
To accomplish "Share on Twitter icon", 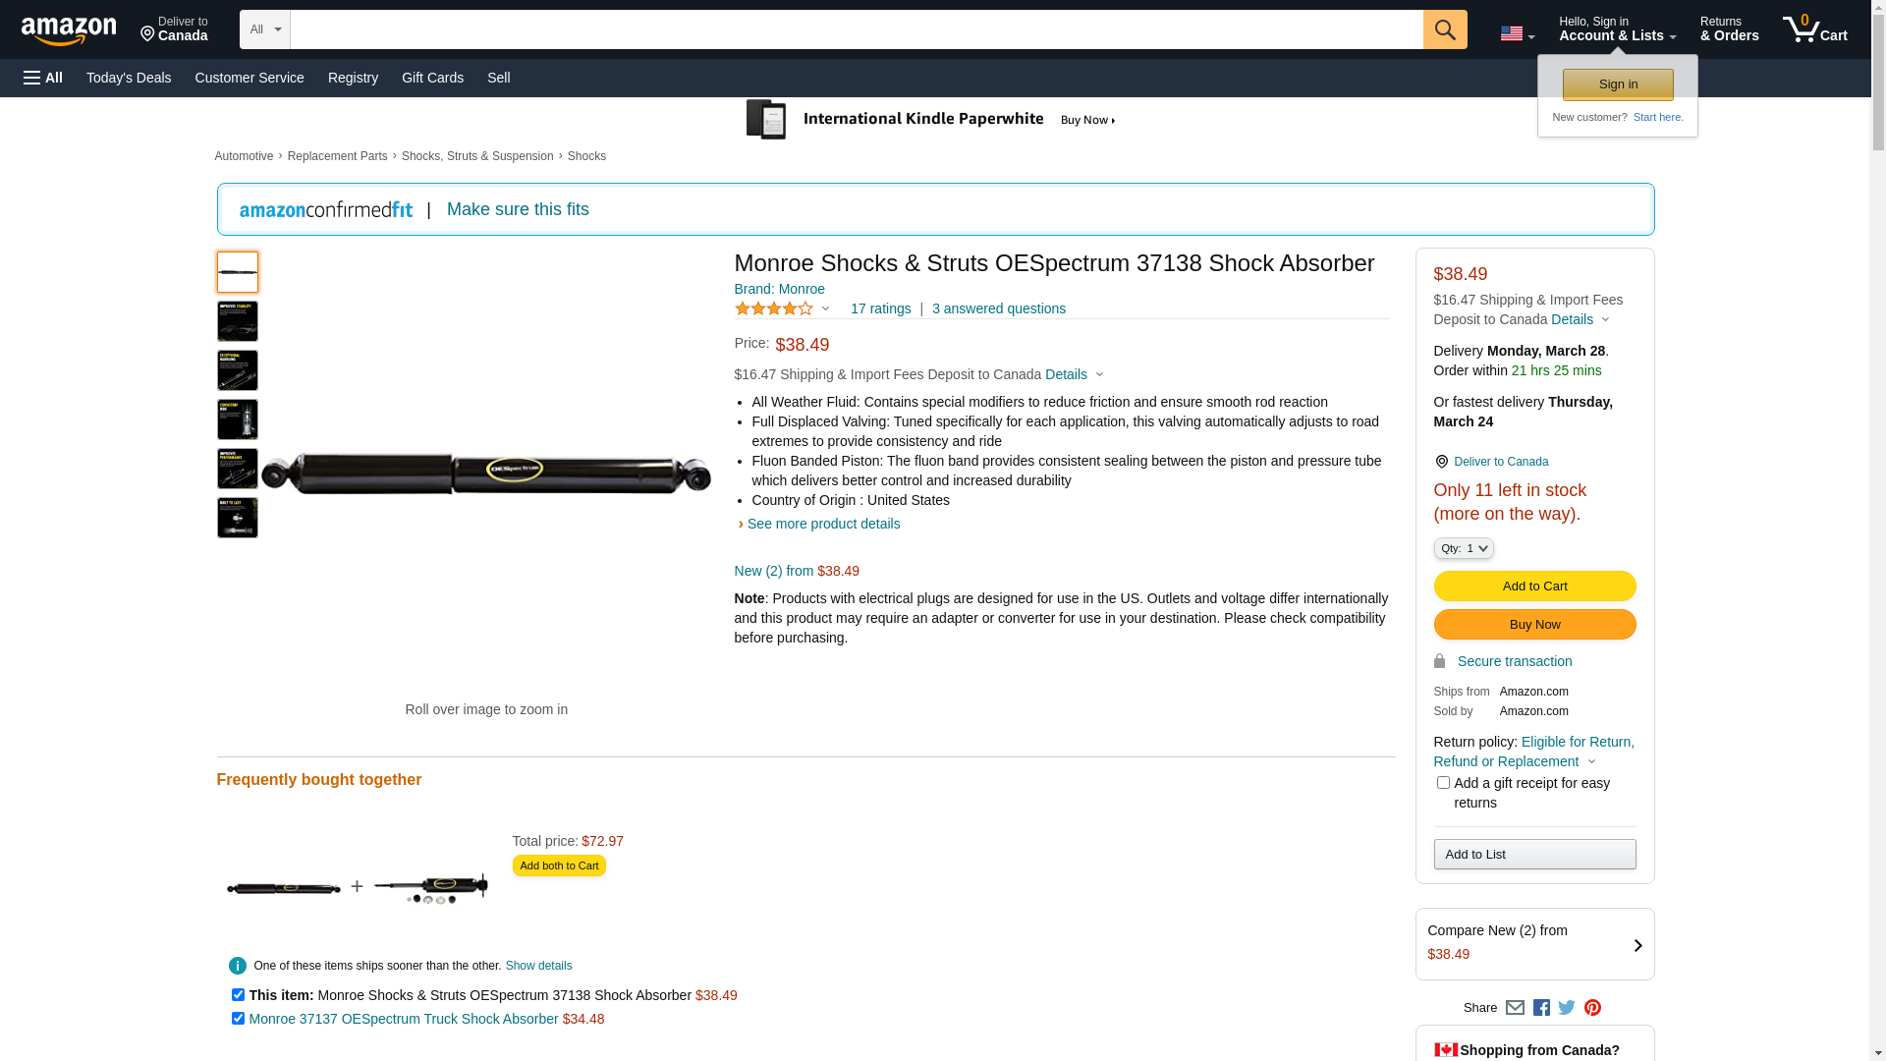I will 1567,1008.
